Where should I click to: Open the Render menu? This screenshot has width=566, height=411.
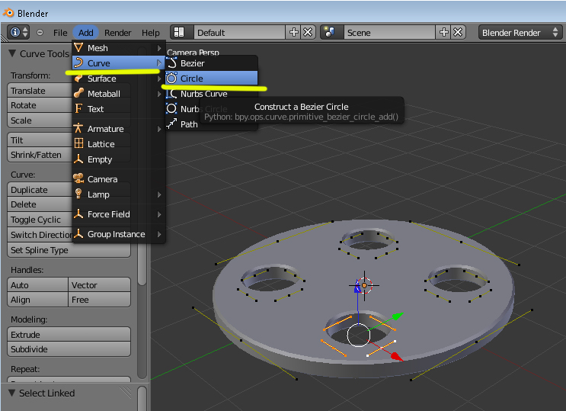[117, 33]
